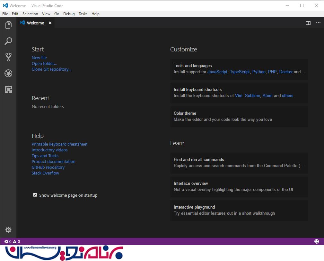Maximize the Visual Studio Code window
The width and height of the screenshot is (324, 261).
click(x=302, y=5)
